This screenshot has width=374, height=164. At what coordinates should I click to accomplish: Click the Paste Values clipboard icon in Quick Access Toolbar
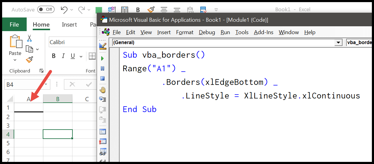pyautogui.click(x=190, y=10)
